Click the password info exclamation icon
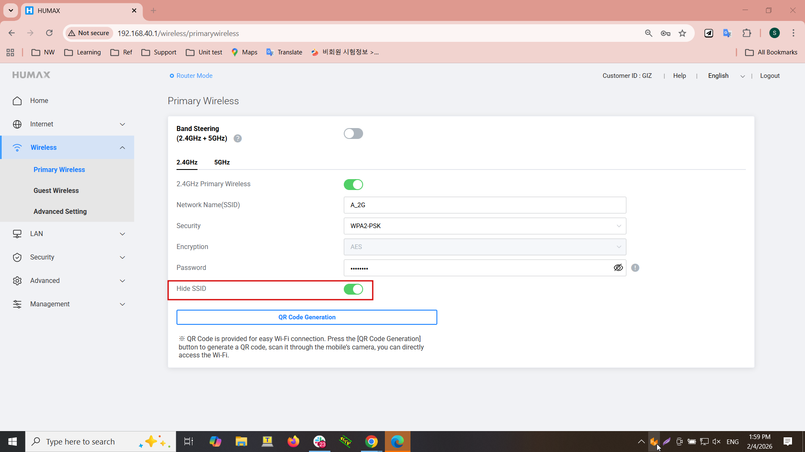Image resolution: width=805 pixels, height=452 pixels. click(x=635, y=268)
